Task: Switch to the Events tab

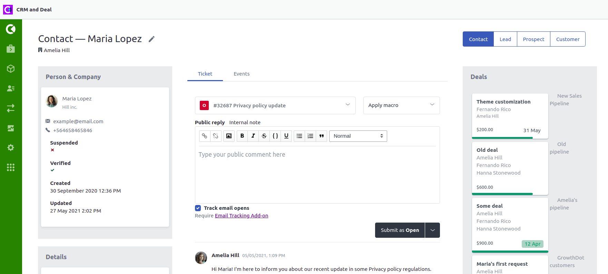Action: [241, 74]
